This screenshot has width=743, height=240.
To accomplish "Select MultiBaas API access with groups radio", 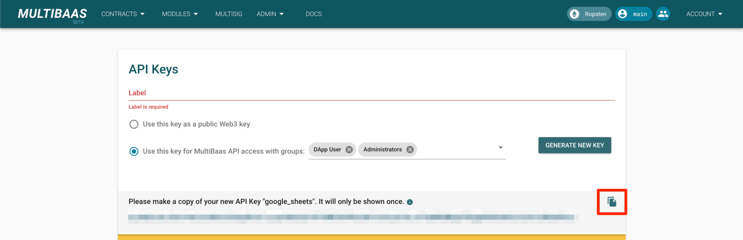I will (134, 152).
